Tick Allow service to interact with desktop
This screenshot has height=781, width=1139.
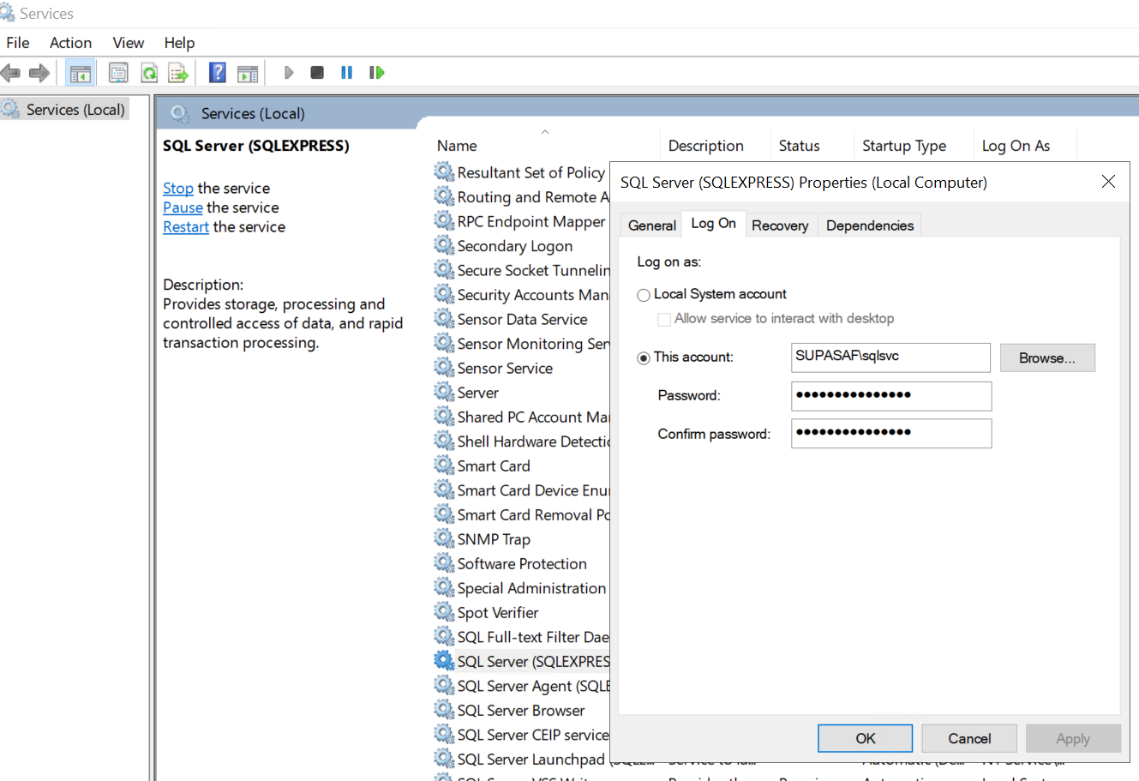(x=664, y=319)
